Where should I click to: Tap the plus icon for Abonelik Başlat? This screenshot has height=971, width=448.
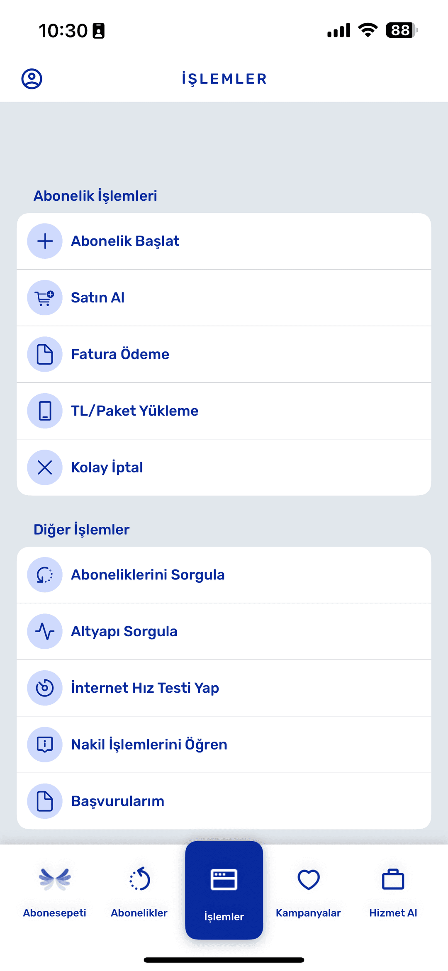(45, 241)
